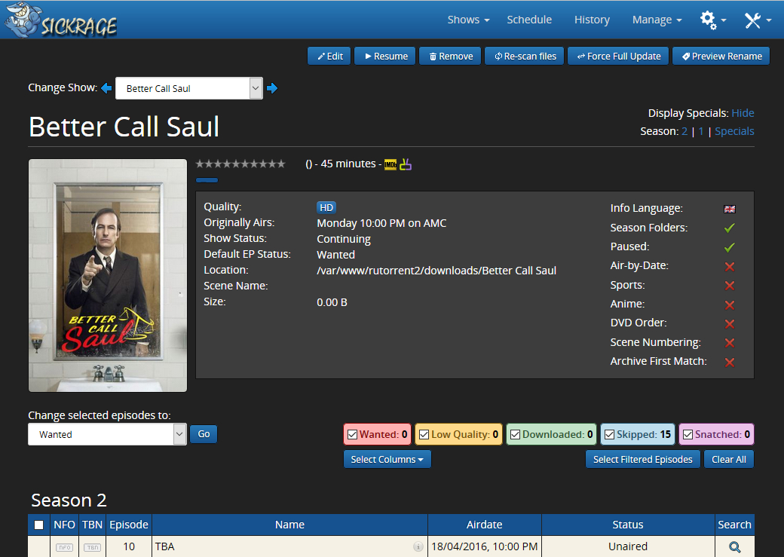Tick the Season 2 select-all checkbox
The image size is (784, 557).
tap(39, 525)
